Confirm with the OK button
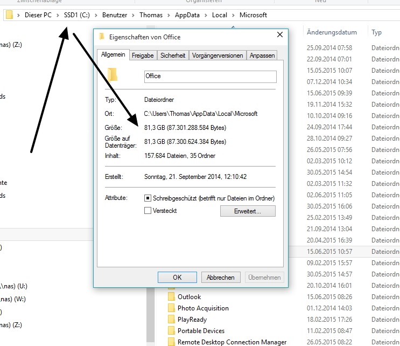 pyautogui.click(x=177, y=278)
